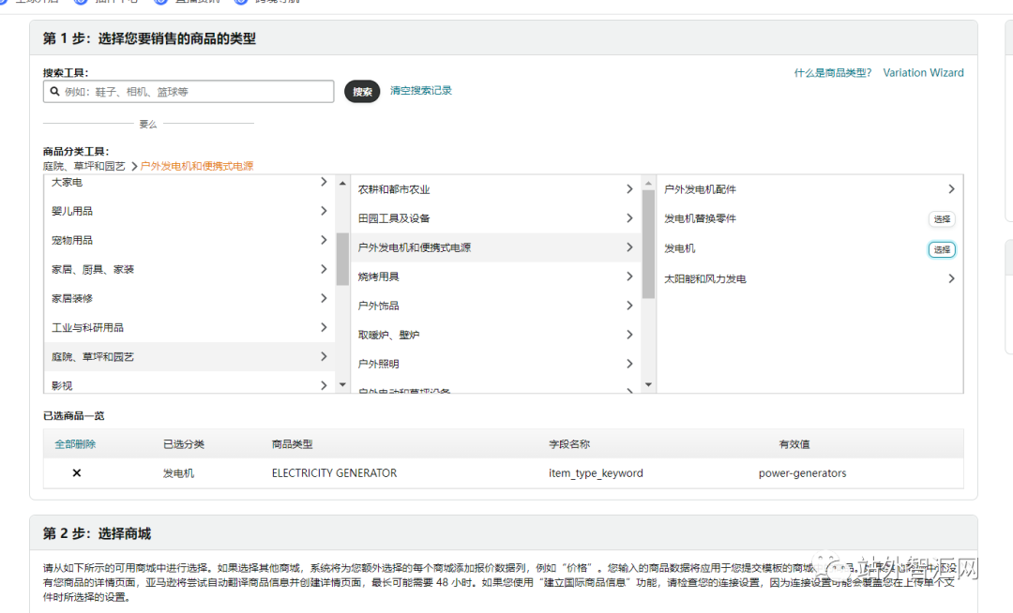1013x613 pixels.
Task: Click 商品类型 column header
Action: pos(292,444)
